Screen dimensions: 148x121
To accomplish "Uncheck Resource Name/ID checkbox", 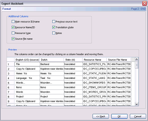I will 13,27.
